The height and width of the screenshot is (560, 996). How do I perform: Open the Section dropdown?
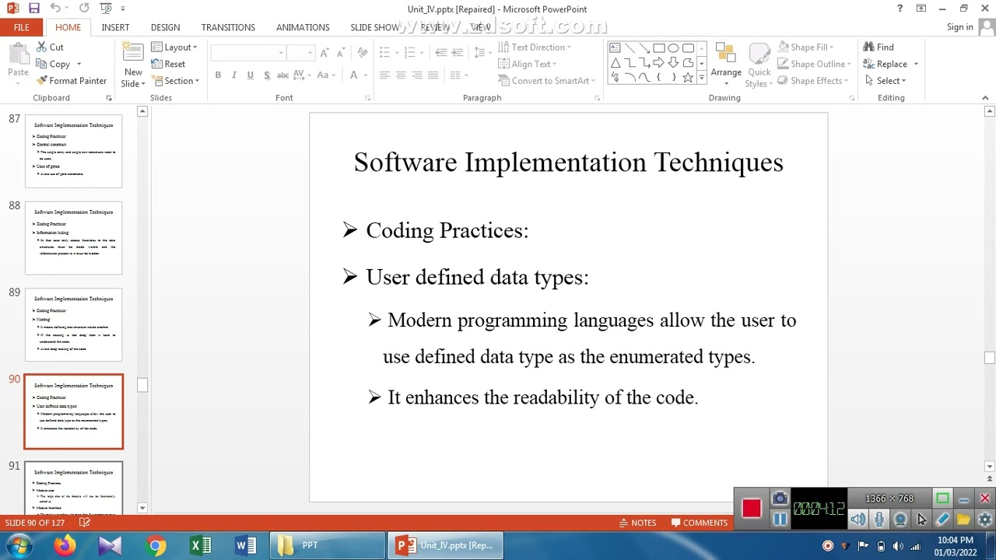pos(176,81)
